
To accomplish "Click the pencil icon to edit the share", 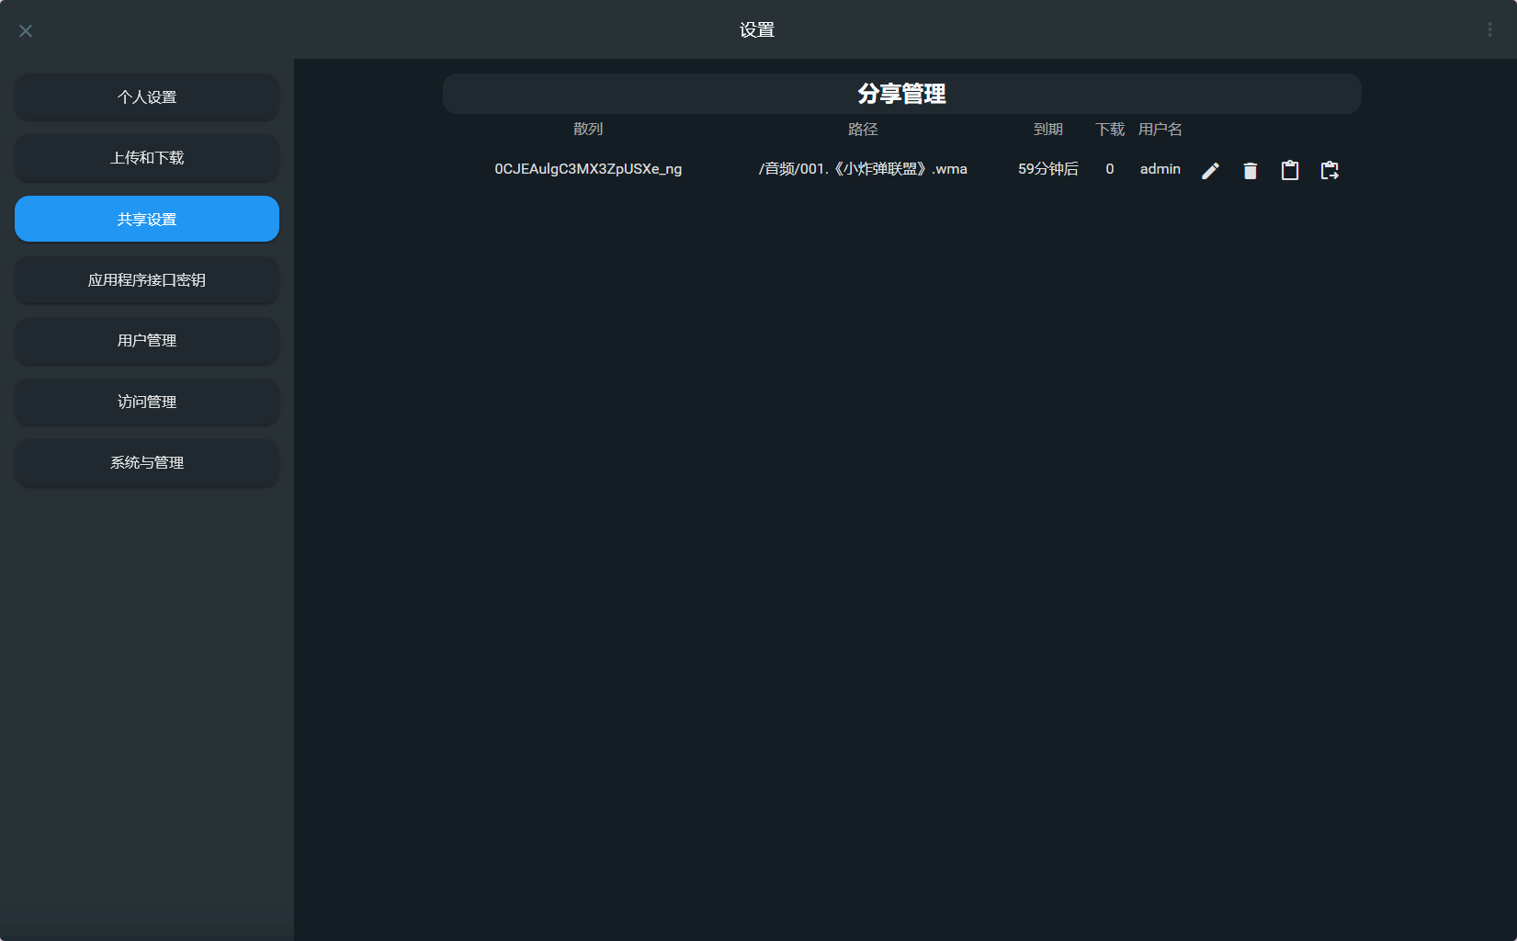I will tap(1210, 170).
